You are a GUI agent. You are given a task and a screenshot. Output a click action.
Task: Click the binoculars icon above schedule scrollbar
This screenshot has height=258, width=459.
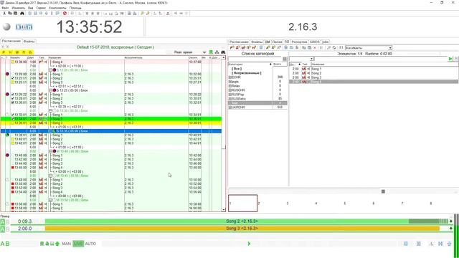pos(223,52)
